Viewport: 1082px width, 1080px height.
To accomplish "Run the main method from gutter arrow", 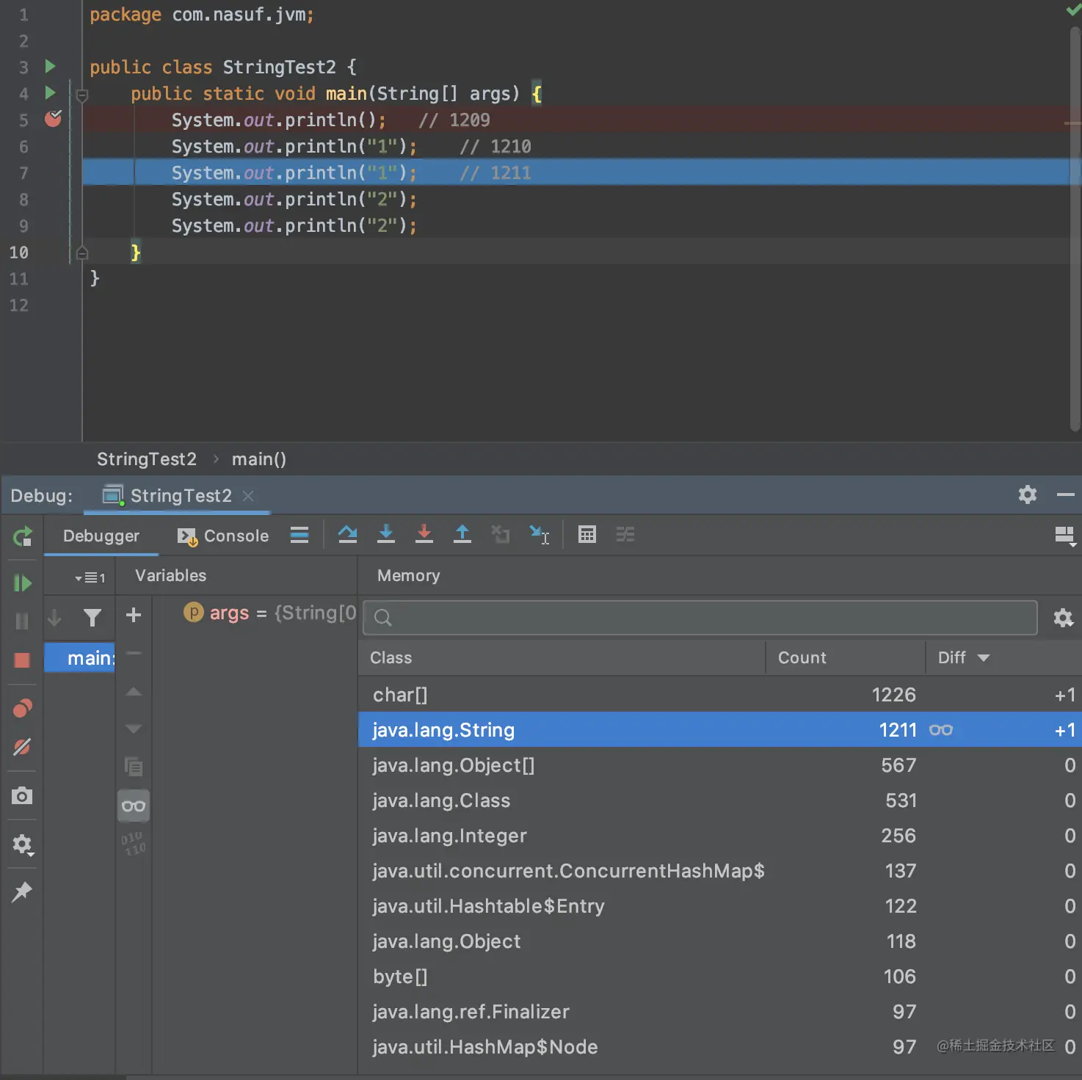I will point(50,93).
